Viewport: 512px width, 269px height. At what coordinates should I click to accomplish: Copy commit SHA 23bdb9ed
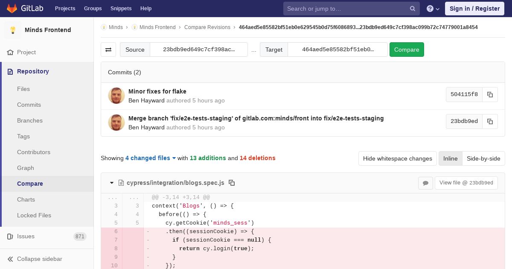pyautogui.click(x=490, y=121)
